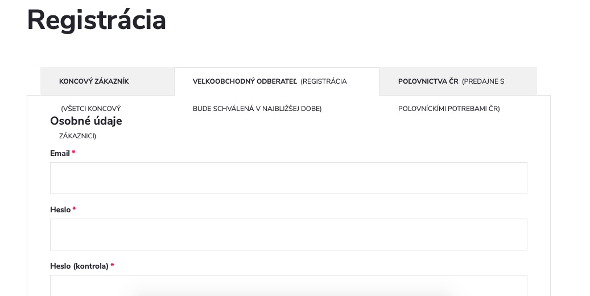The image size is (590, 296).
Task: Click the Osobné údaje section heading
Action: [x=86, y=121]
